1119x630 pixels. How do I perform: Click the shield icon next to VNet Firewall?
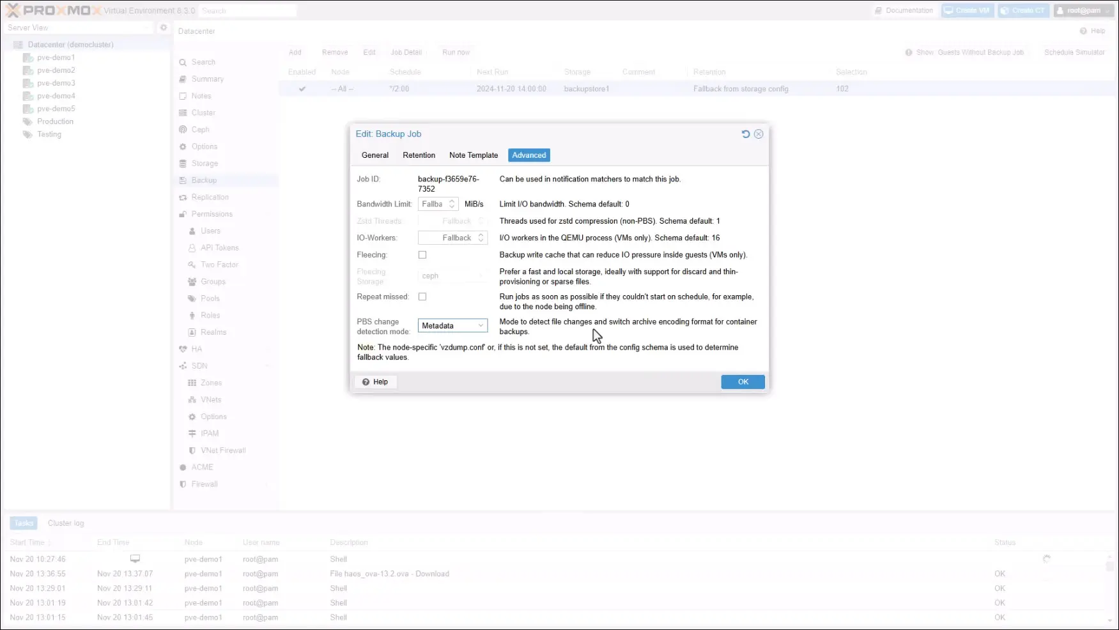tap(192, 450)
